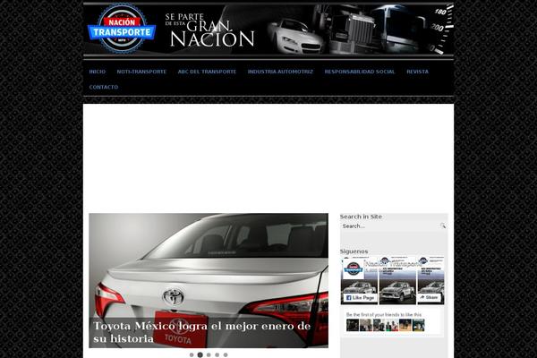Select the fourth slideshow dot
The height and width of the screenshot is (358, 537).
(x=217, y=355)
